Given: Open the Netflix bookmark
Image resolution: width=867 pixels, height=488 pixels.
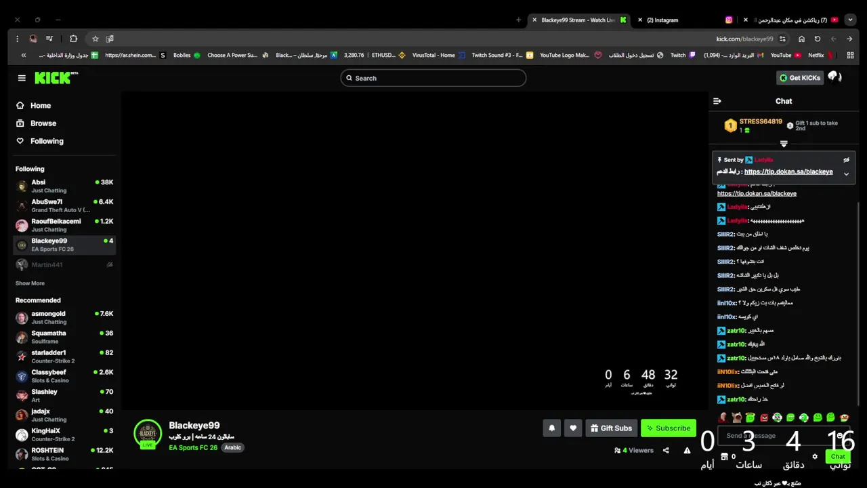Looking at the screenshot, I should pos(820,55).
